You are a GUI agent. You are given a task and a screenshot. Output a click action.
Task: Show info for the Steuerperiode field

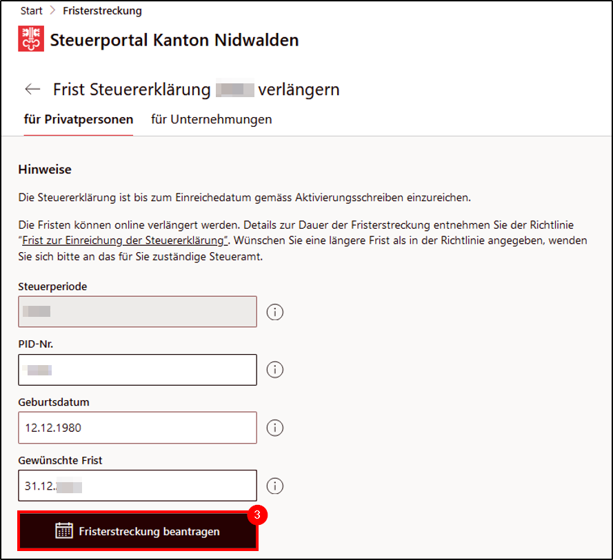pyautogui.click(x=275, y=312)
